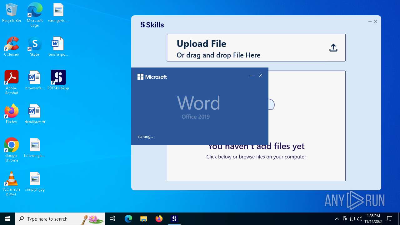Switch to PDFSkillsApp on the taskbar

click(x=174, y=219)
